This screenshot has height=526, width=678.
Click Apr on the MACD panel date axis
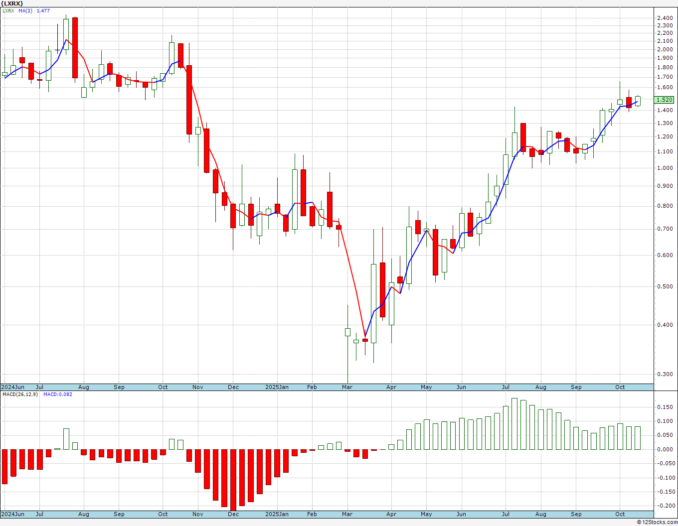point(391,514)
